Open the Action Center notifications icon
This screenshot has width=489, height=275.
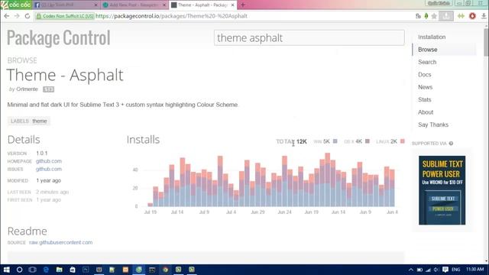[x=445, y=270]
